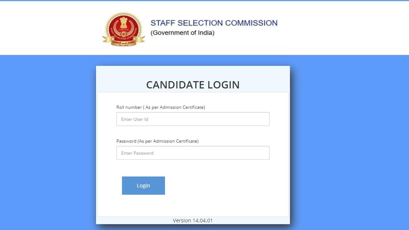The width and height of the screenshot is (409, 230).
Task: Click the STAFF SELECTION COMMISSION title text
Action: (213, 23)
